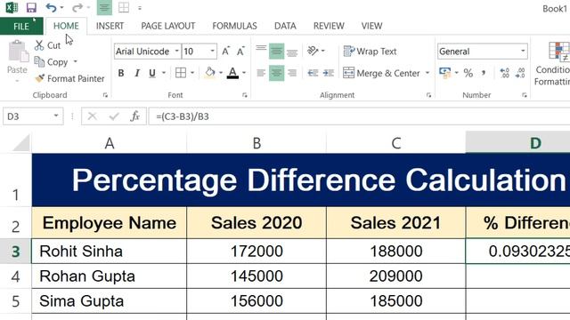Toggle Bold formatting
The height and width of the screenshot is (320, 570).
click(121, 73)
